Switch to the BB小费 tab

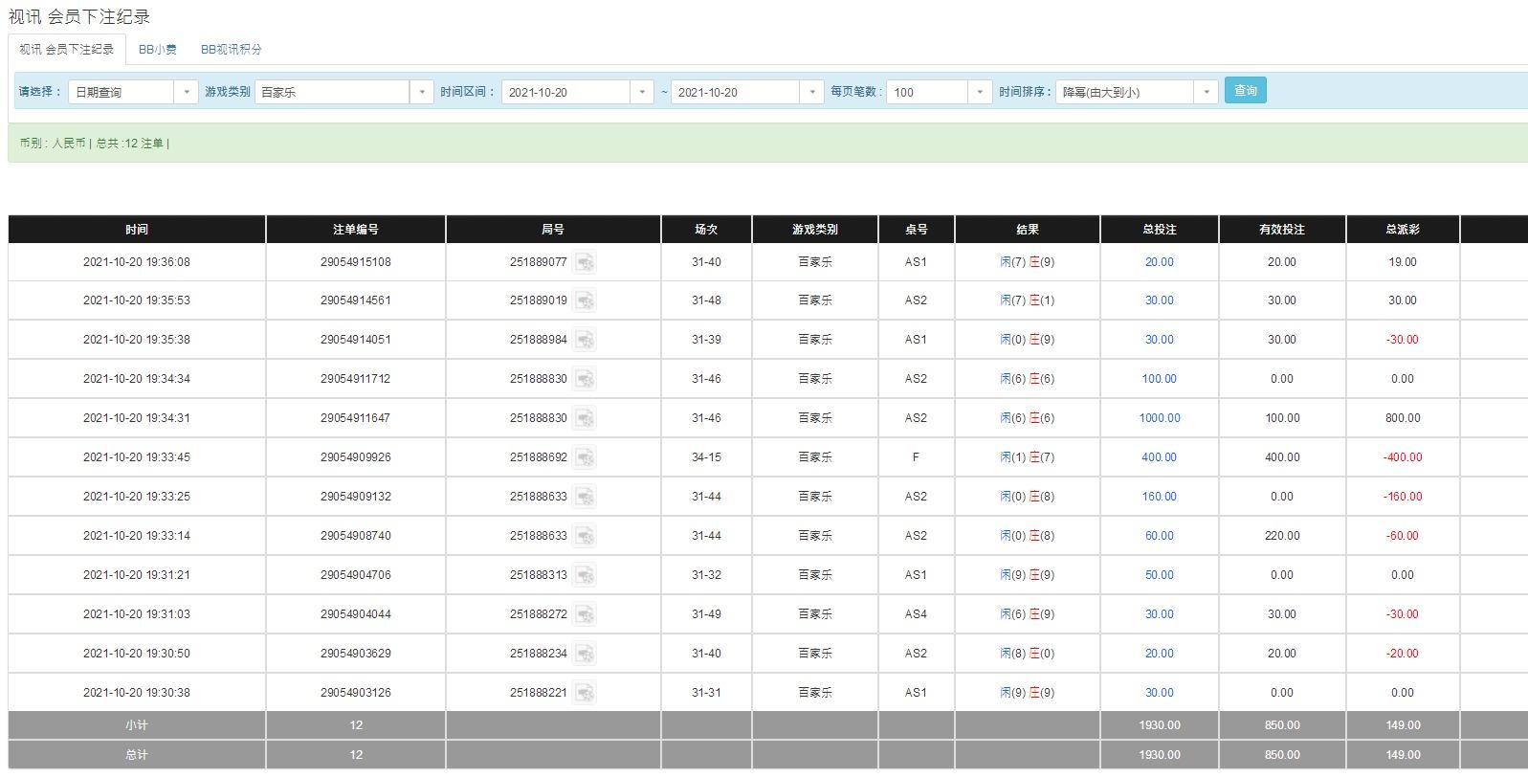[158, 49]
